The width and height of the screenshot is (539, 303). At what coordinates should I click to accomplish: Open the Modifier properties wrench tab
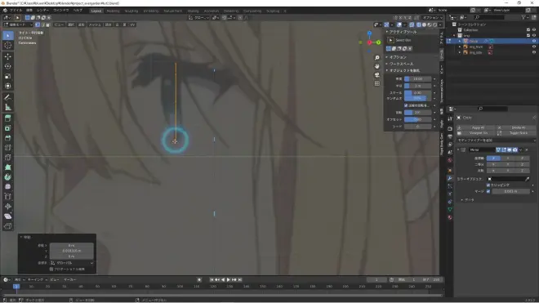[x=450, y=178]
